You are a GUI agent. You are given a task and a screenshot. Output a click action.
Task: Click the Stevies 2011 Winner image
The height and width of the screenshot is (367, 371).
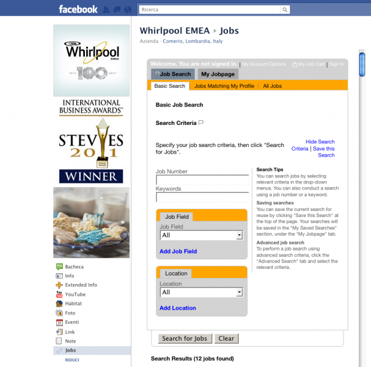(x=92, y=141)
